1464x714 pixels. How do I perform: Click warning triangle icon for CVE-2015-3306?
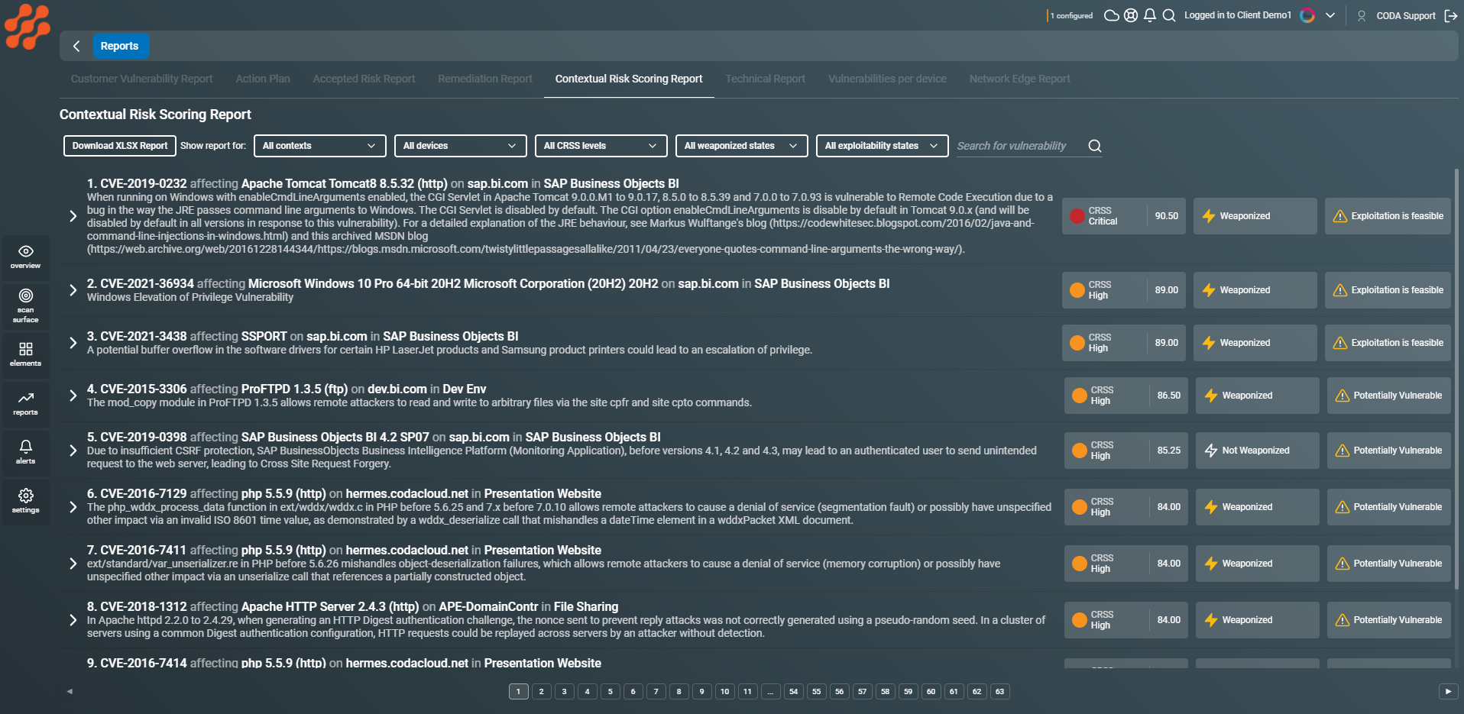tap(1342, 396)
